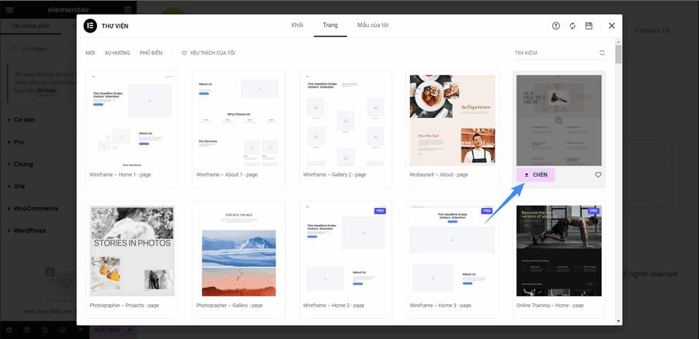Filter templates by Mới
This screenshot has width=699, height=339.
pos(90,53)
